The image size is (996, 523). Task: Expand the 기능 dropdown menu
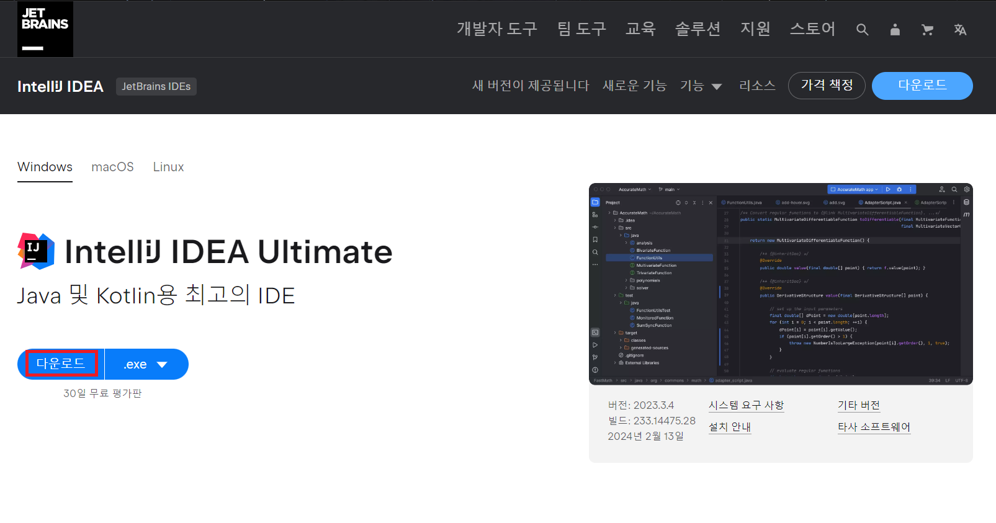pos(701,86)
